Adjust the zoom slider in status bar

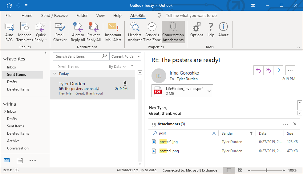click(266, 170)
